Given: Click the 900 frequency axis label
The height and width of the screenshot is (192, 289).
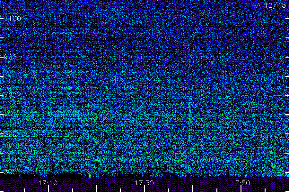Looking at the screenshot, I should [x=10, y=57].
